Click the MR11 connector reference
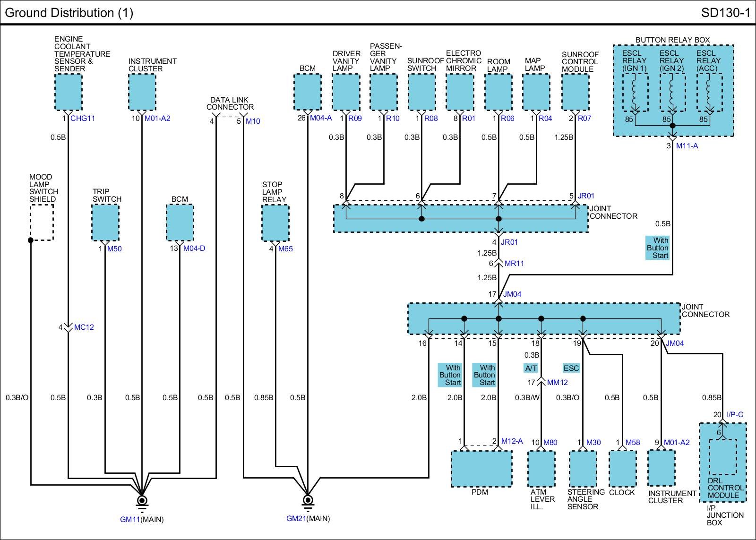 pyautogui.click(x=514, y=264)
